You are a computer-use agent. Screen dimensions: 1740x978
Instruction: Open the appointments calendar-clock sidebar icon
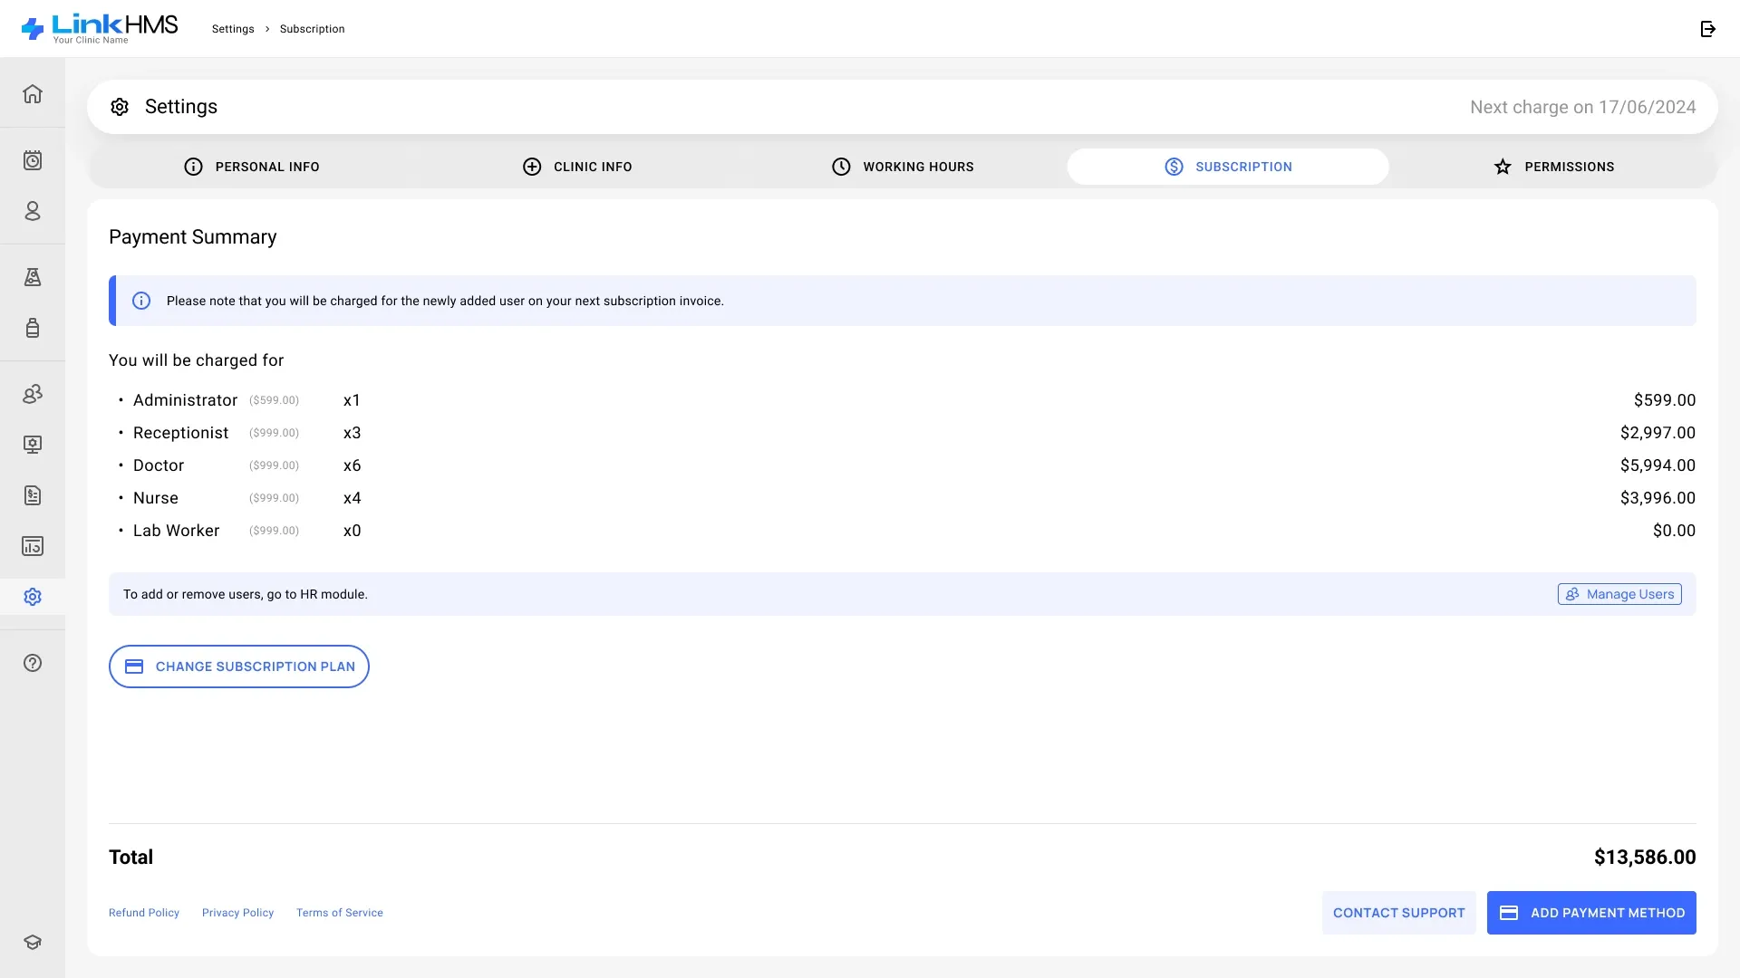click(33, 160)
